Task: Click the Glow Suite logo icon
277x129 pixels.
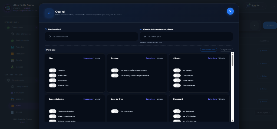Action: pyautogui.click(x=8, y=8)
